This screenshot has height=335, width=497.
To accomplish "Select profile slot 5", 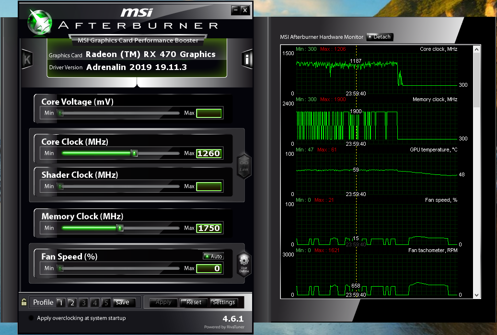I will pyautogui.click(x=106, y=303).
